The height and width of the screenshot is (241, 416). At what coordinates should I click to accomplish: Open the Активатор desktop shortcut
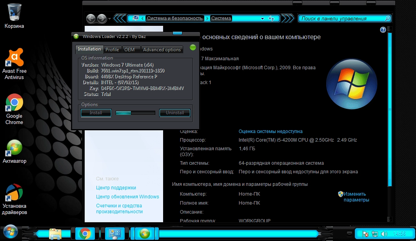pyautogui.click(x=15, y=151)
